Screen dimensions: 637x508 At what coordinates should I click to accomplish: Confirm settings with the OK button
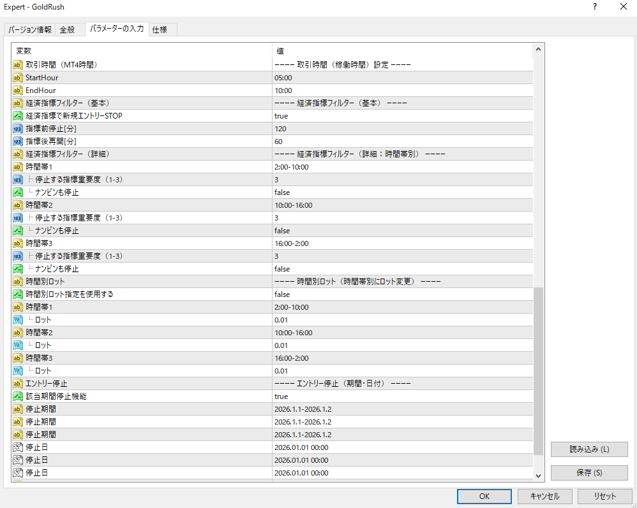pos(484,497)
